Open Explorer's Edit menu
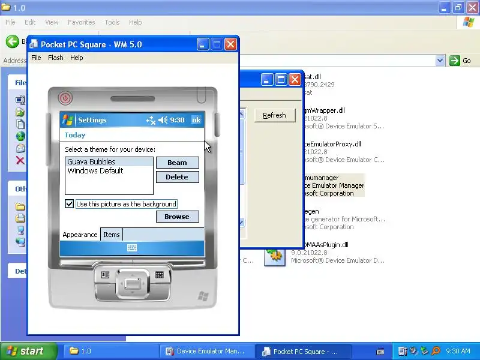The image size is (480, 360). (30, 22)
